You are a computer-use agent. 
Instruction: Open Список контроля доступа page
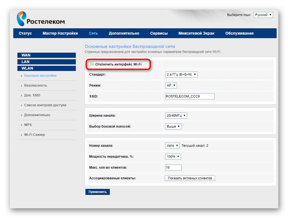pos(45,105)
